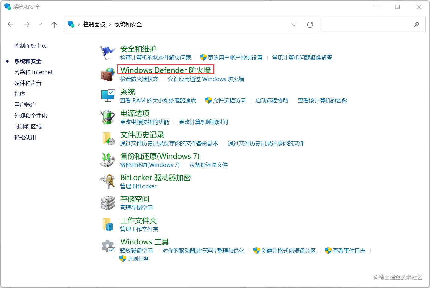Click the Security and Maintenance flag icon
This screenshot has width=430, height=288.
coord(107,53)
